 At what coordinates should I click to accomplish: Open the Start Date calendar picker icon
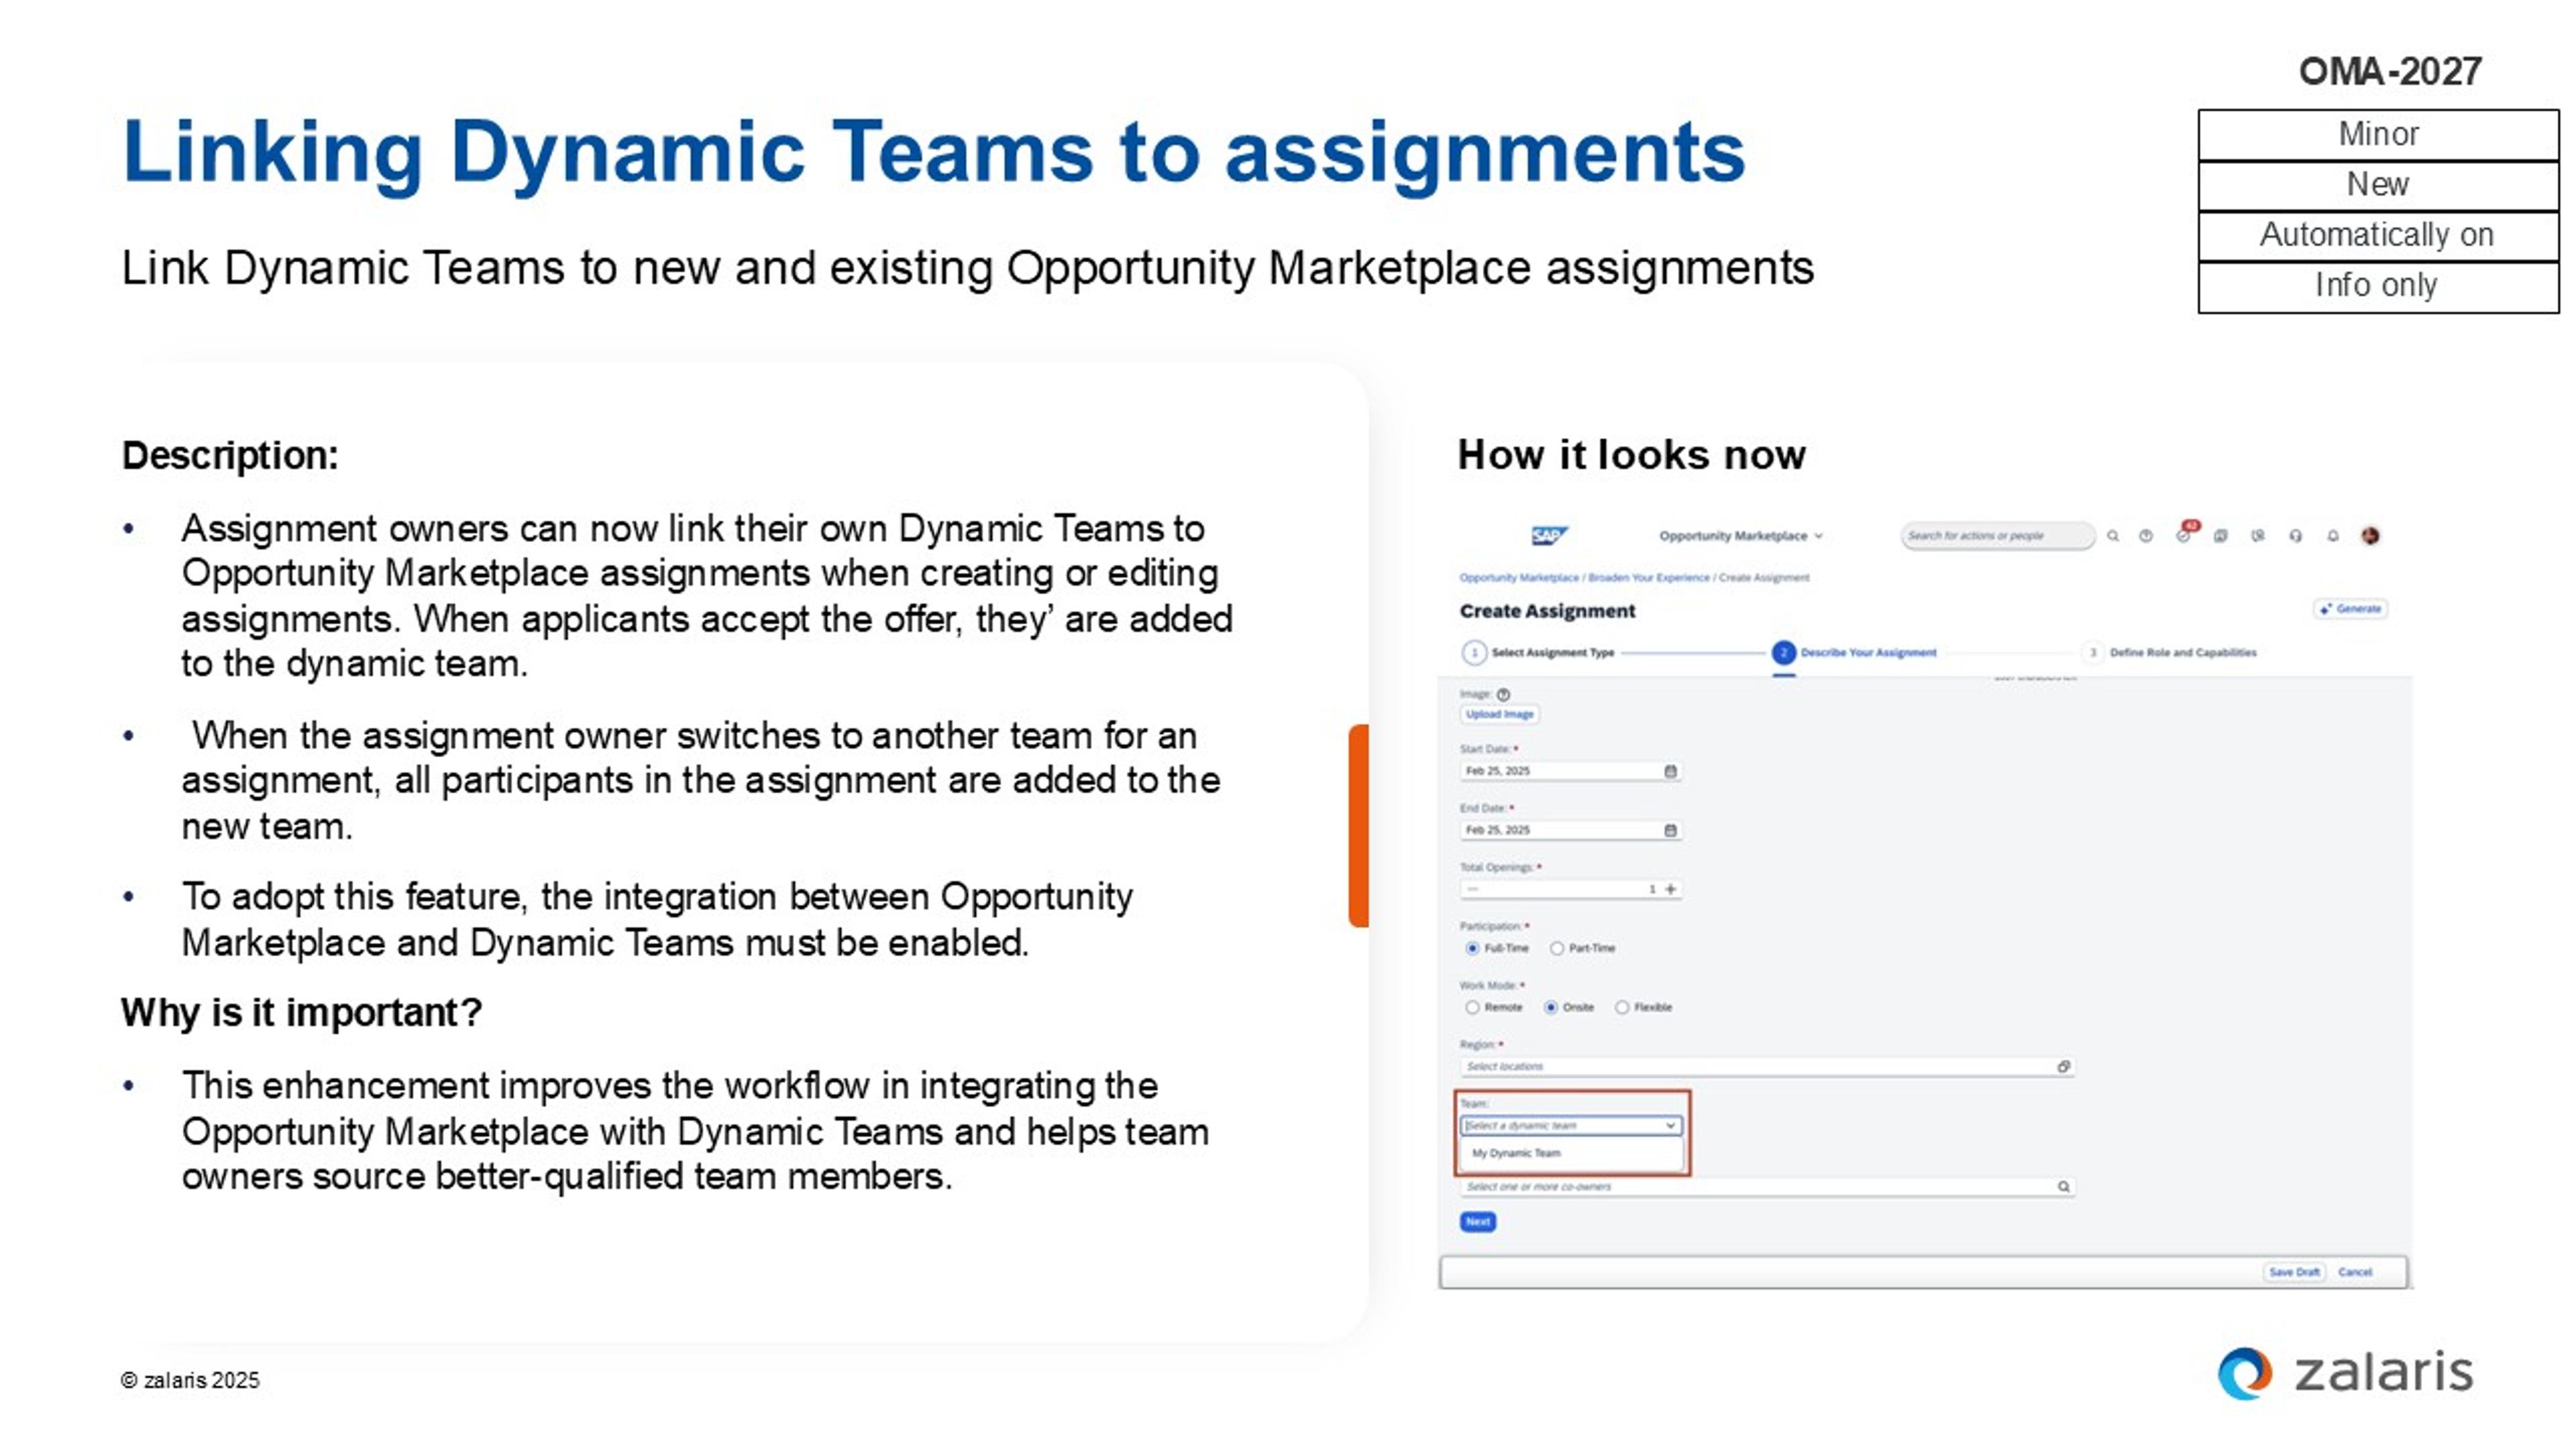[1670, 770]
